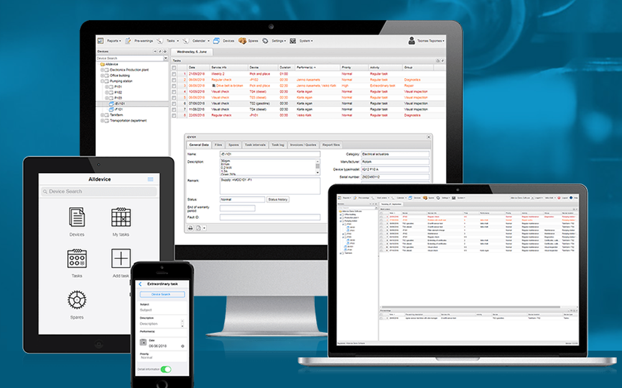Expand the Tankfarm tree node

(x=102, y=115)
